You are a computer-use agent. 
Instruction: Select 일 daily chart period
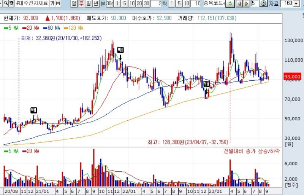[74, 3]
